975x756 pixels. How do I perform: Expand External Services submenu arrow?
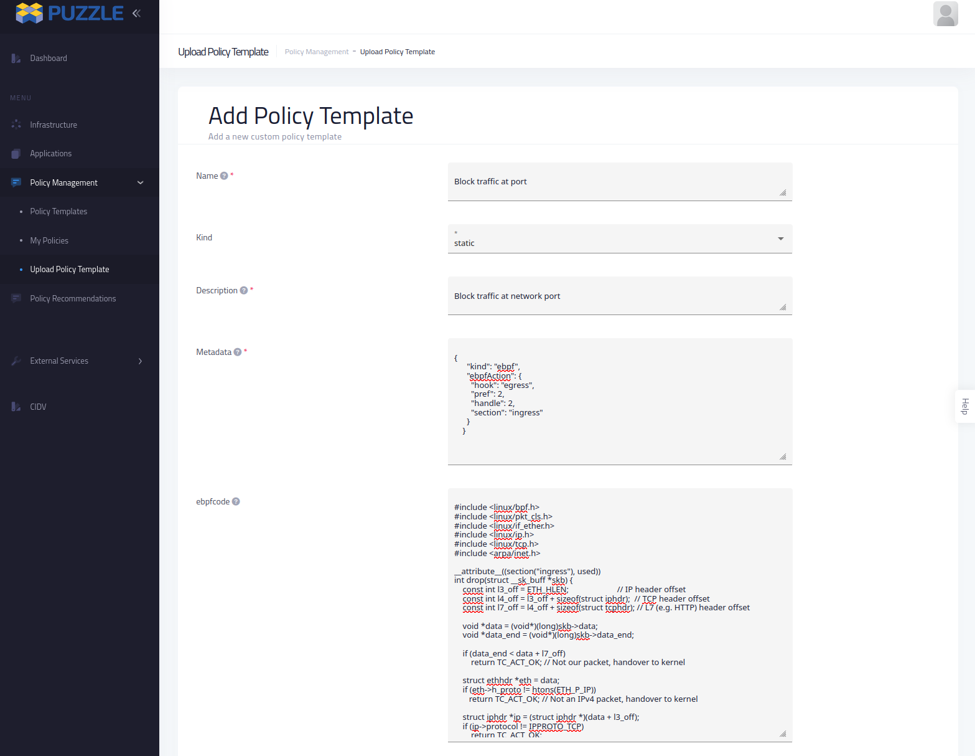[141, 361]
